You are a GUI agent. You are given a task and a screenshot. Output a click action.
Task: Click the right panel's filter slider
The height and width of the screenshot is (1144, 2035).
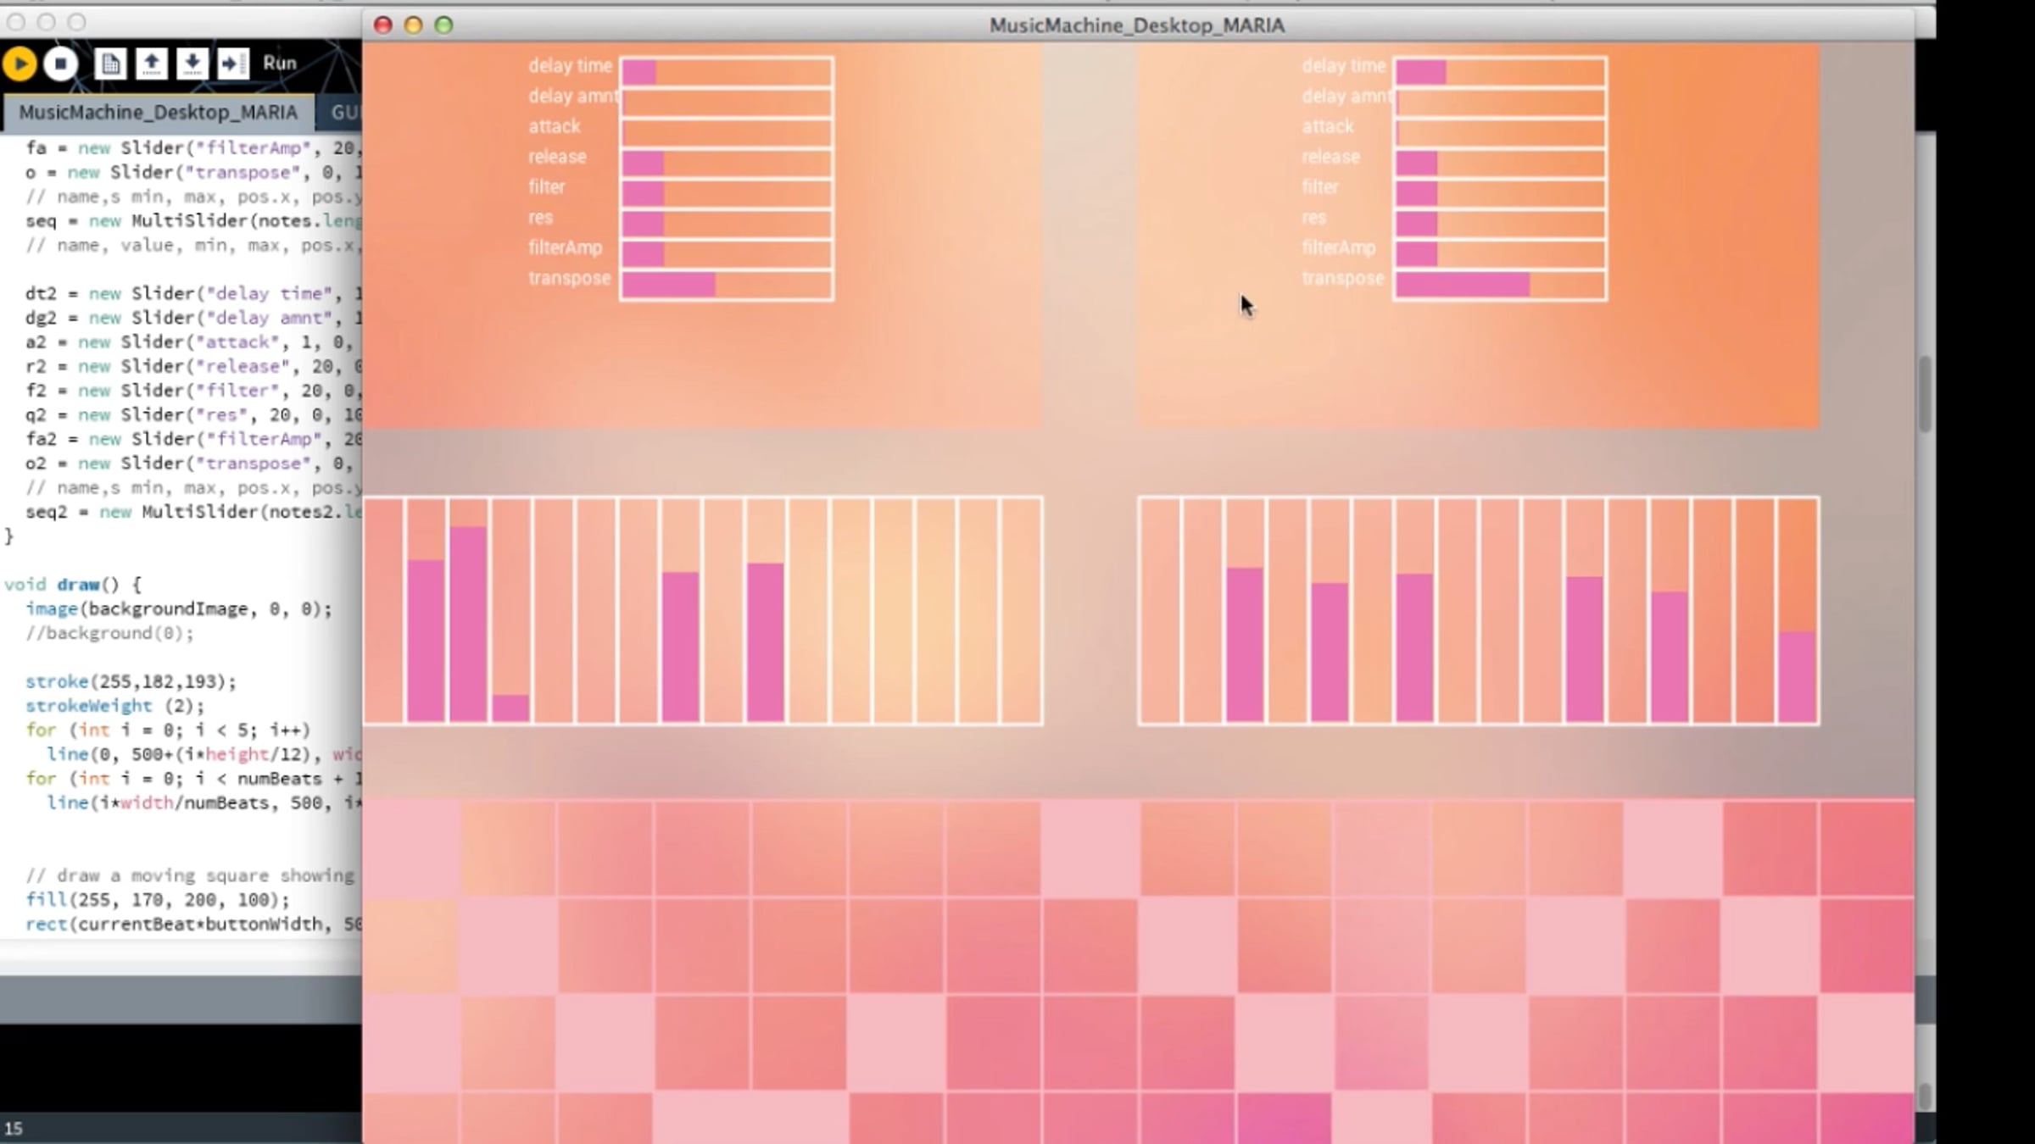(x=1500, y=193)
